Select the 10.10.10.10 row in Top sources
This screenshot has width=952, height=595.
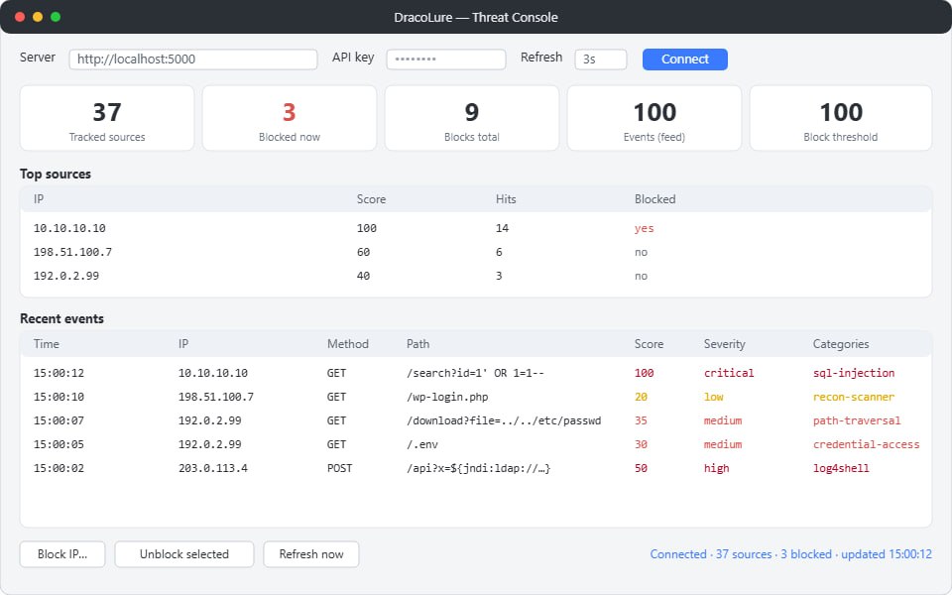tap(476, 228)
